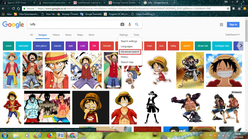Screen dimensions: 248x139
Task: Launch media player from taskbar
Action: 27,136
